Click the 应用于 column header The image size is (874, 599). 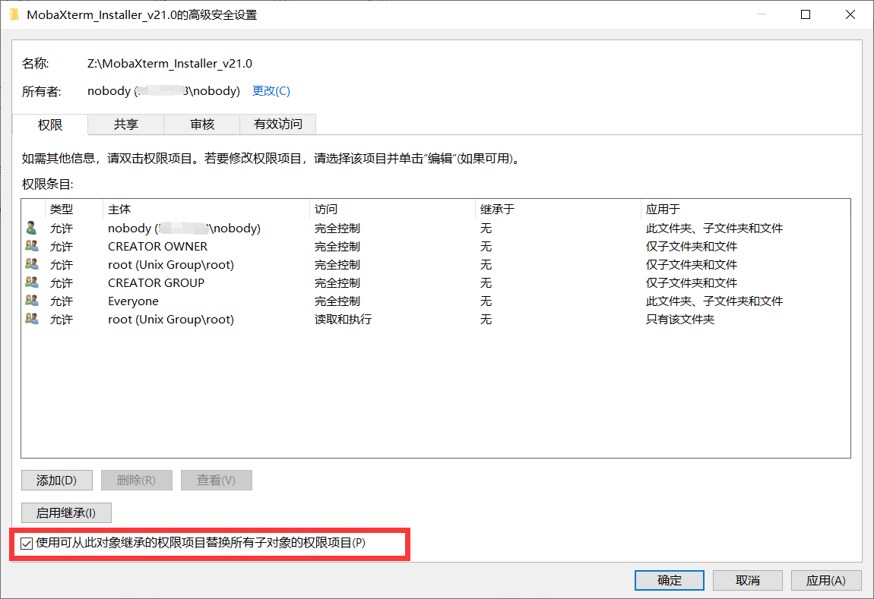click(x=746, y=210)
